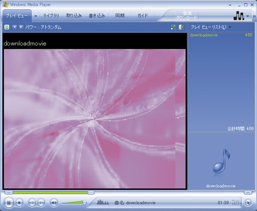
Task: Open the 取り込み tab
Action: click(74, 16)
